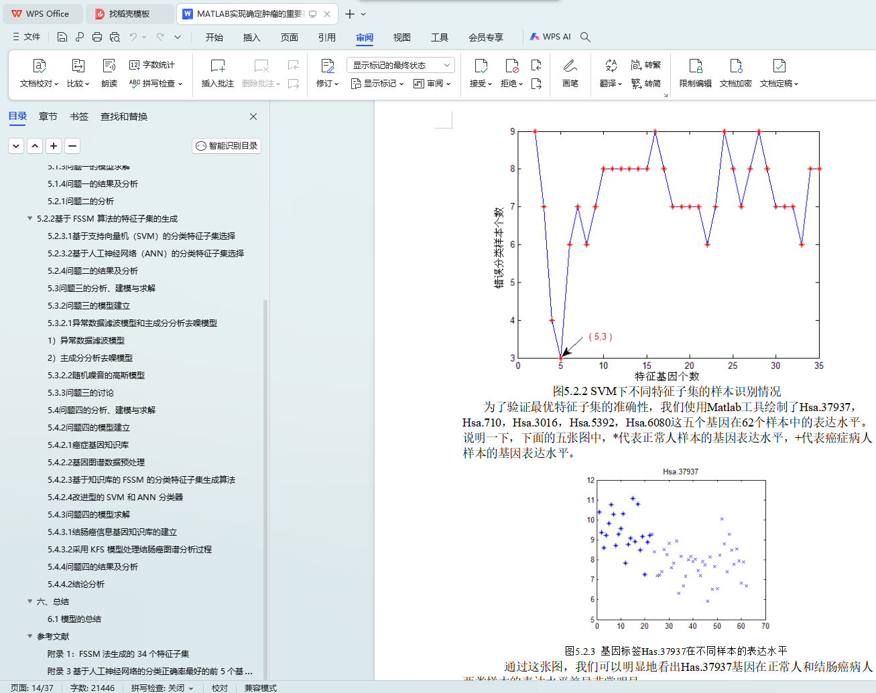
Task: Toggle 拼写检查 in the ribbon
Action: click(155, 84)
